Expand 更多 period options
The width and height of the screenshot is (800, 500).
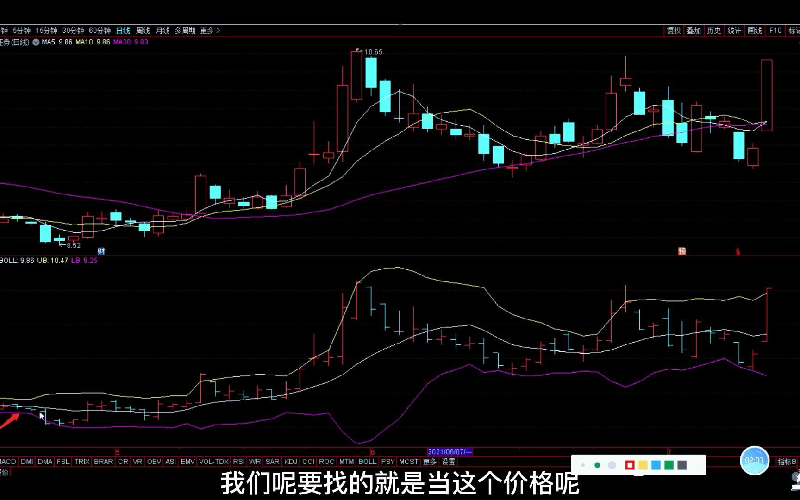tap(210, 31)
